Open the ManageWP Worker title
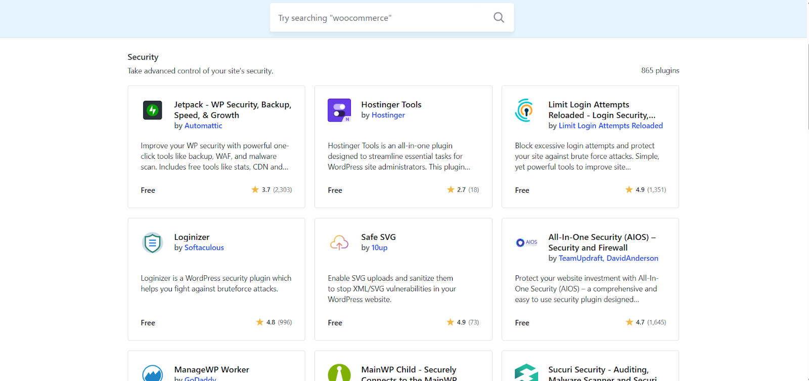Image resolution: width=809 pixels, height=381 pixels. click(x=211, y=370)
